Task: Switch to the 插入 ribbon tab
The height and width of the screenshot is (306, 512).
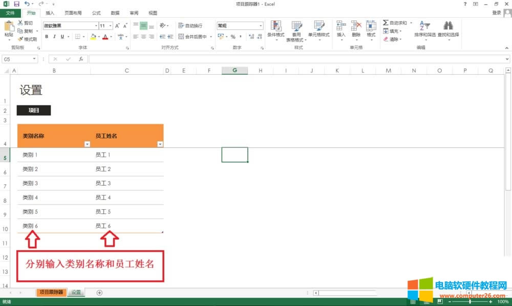Action: 50,13
